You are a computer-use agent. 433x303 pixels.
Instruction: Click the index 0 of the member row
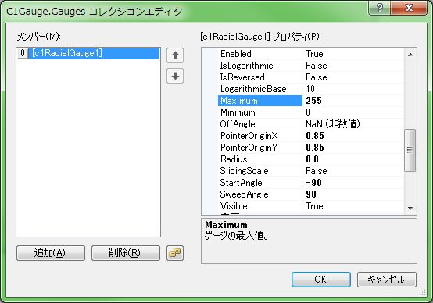pos(23,53)
